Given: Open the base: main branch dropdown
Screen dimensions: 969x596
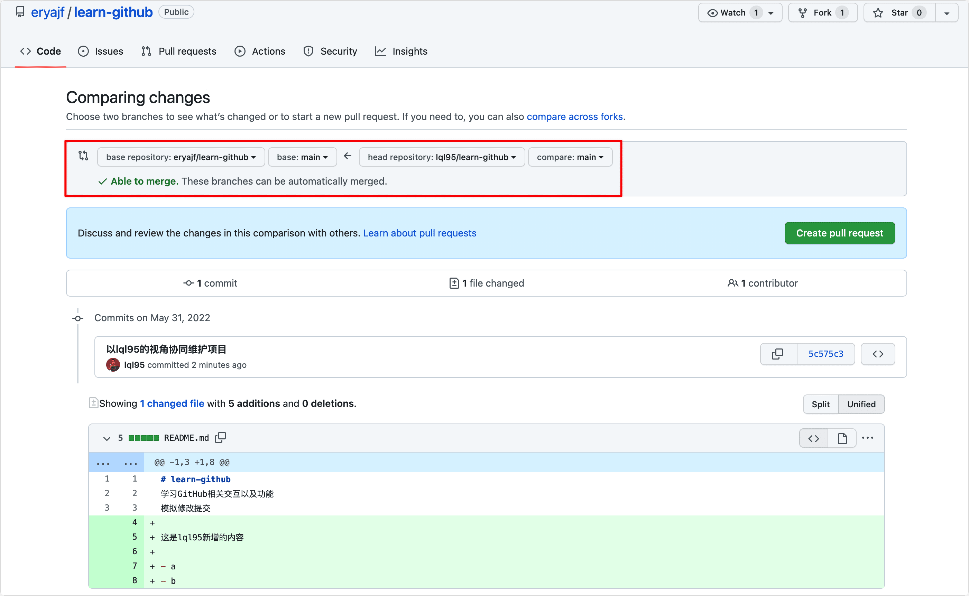Looking at the screenshot, I should pos(302,157).
